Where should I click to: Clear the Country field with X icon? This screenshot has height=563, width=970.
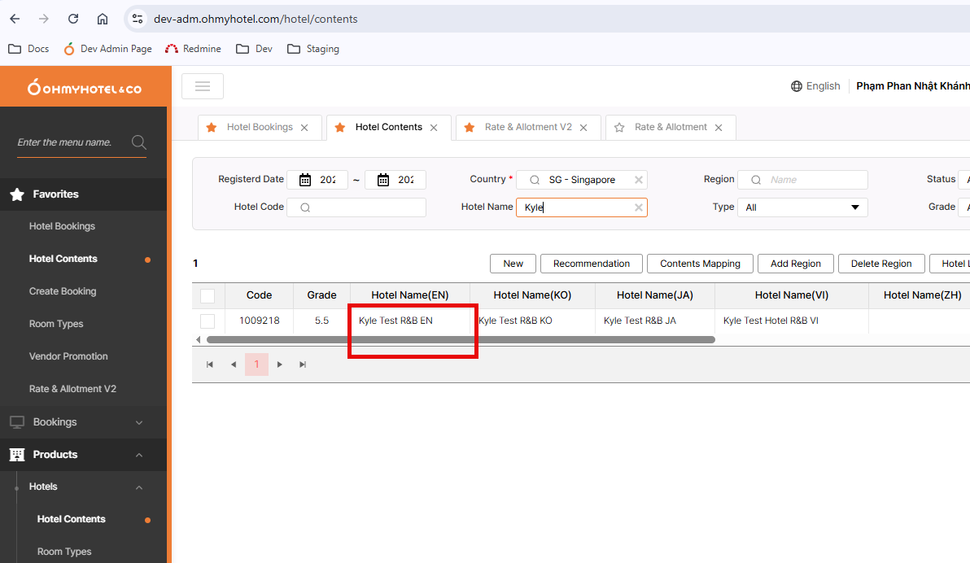(639, 180)
